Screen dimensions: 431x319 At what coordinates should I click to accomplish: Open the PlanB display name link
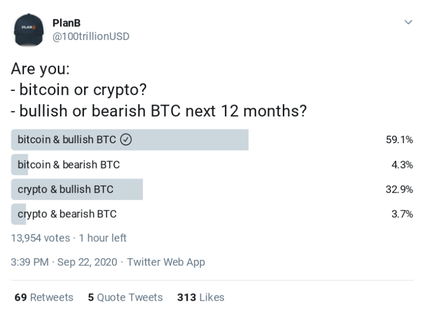click(x=67, y=23)
